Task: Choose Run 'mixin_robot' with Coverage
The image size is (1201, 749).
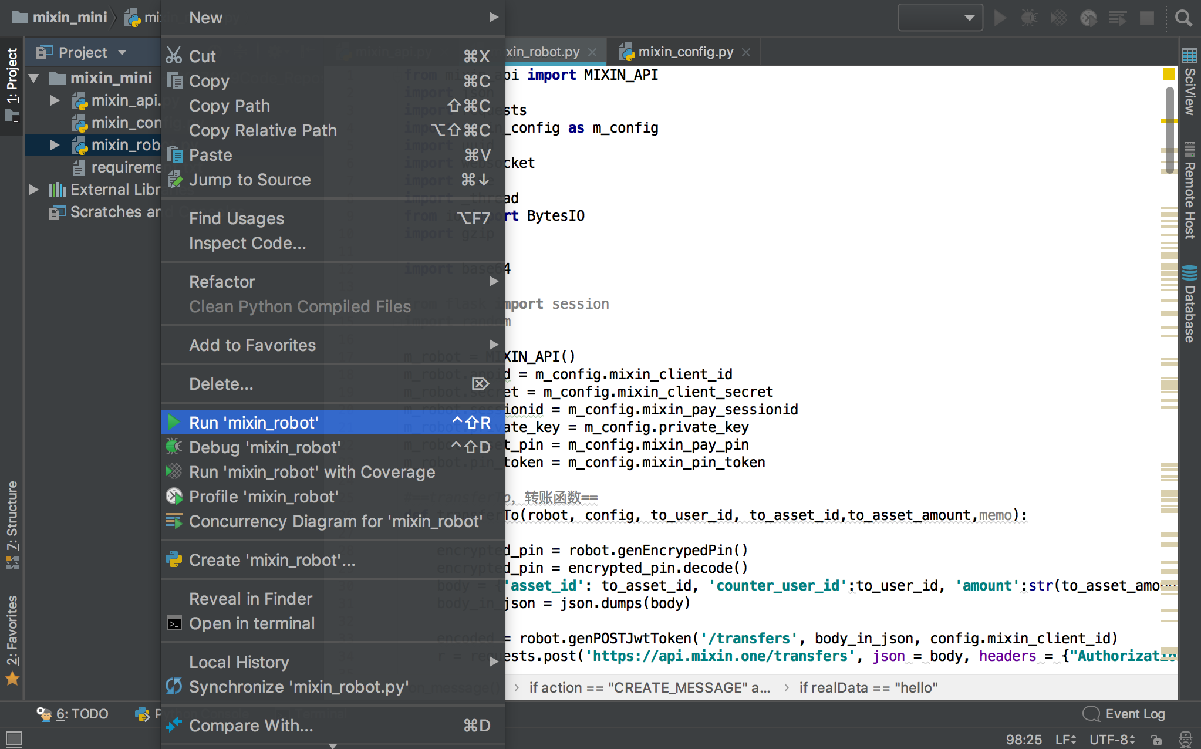Action: point(333,471)
